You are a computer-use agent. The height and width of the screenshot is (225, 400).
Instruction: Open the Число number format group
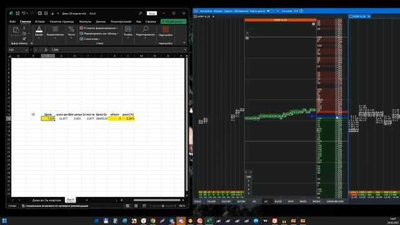[71, 32]
